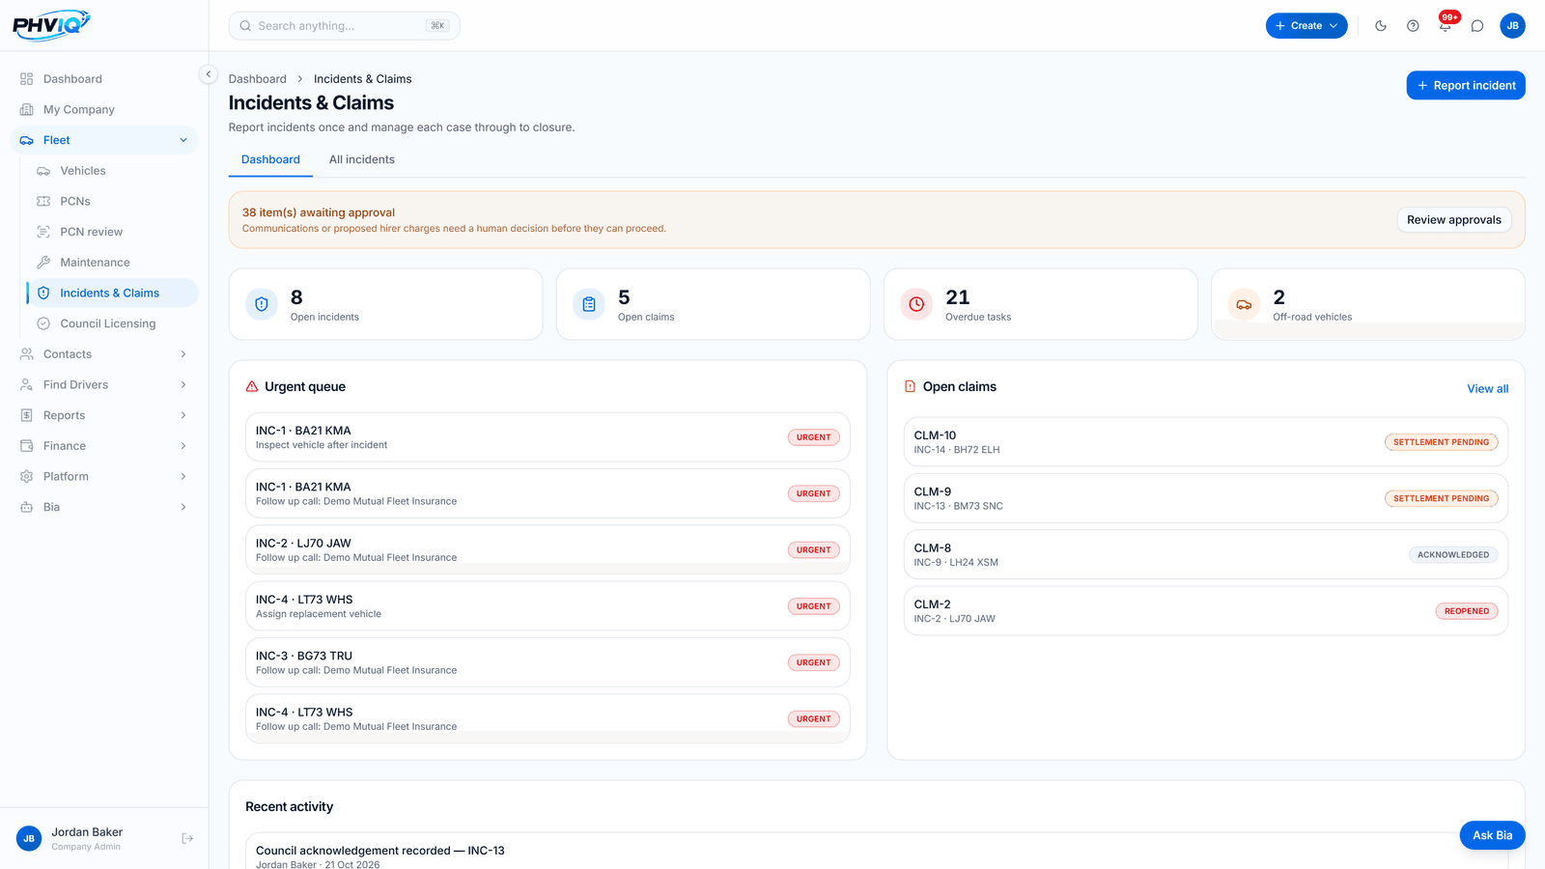The height and width of the screenshot is (869, 1545).
Task: Open claim CLM-2 with Reopened status
Action: click(x=1206, y=611)
